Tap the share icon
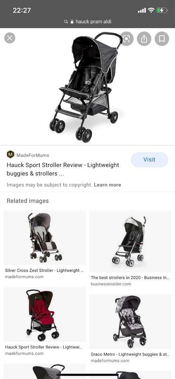This screenshot has width=175, height=379. pos(144,38)
